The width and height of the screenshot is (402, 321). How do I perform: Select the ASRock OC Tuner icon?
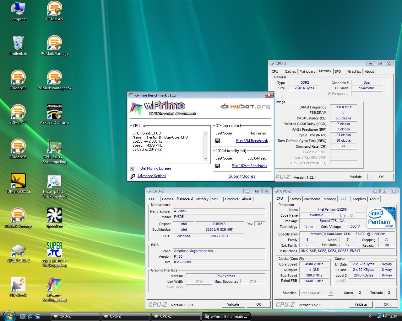[x=54, y=115]
